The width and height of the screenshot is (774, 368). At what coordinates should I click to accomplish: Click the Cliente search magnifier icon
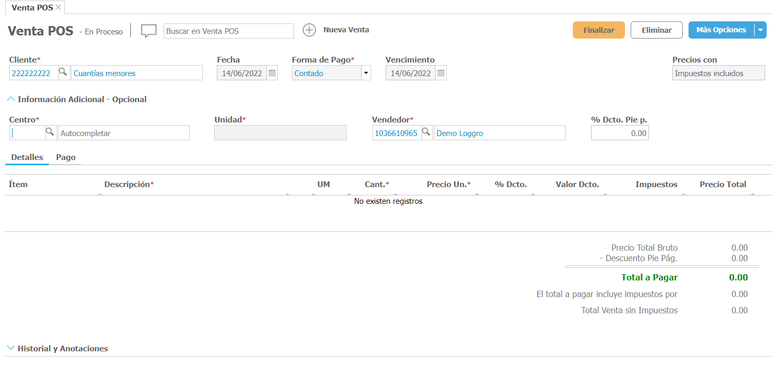(63, 72)
